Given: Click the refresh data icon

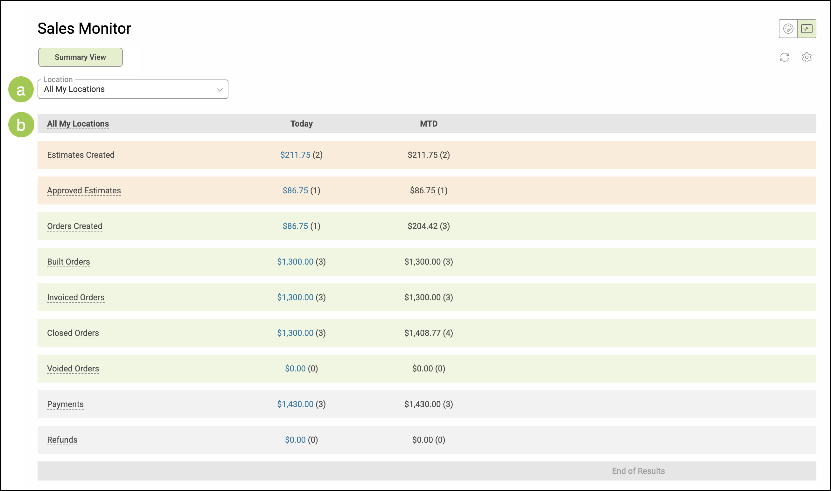Looking at the screenshot, I should (784, 57).
